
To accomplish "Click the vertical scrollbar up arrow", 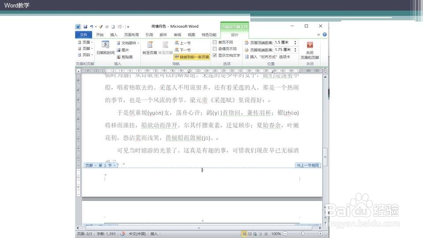I will click(325, 77).
